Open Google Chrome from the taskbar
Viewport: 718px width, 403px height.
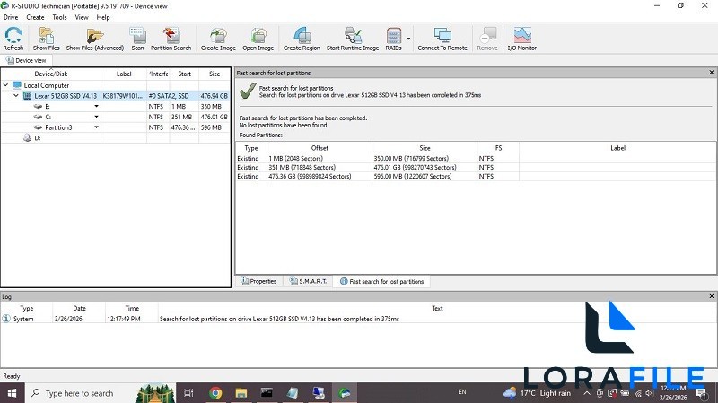(x=215, y=393)
